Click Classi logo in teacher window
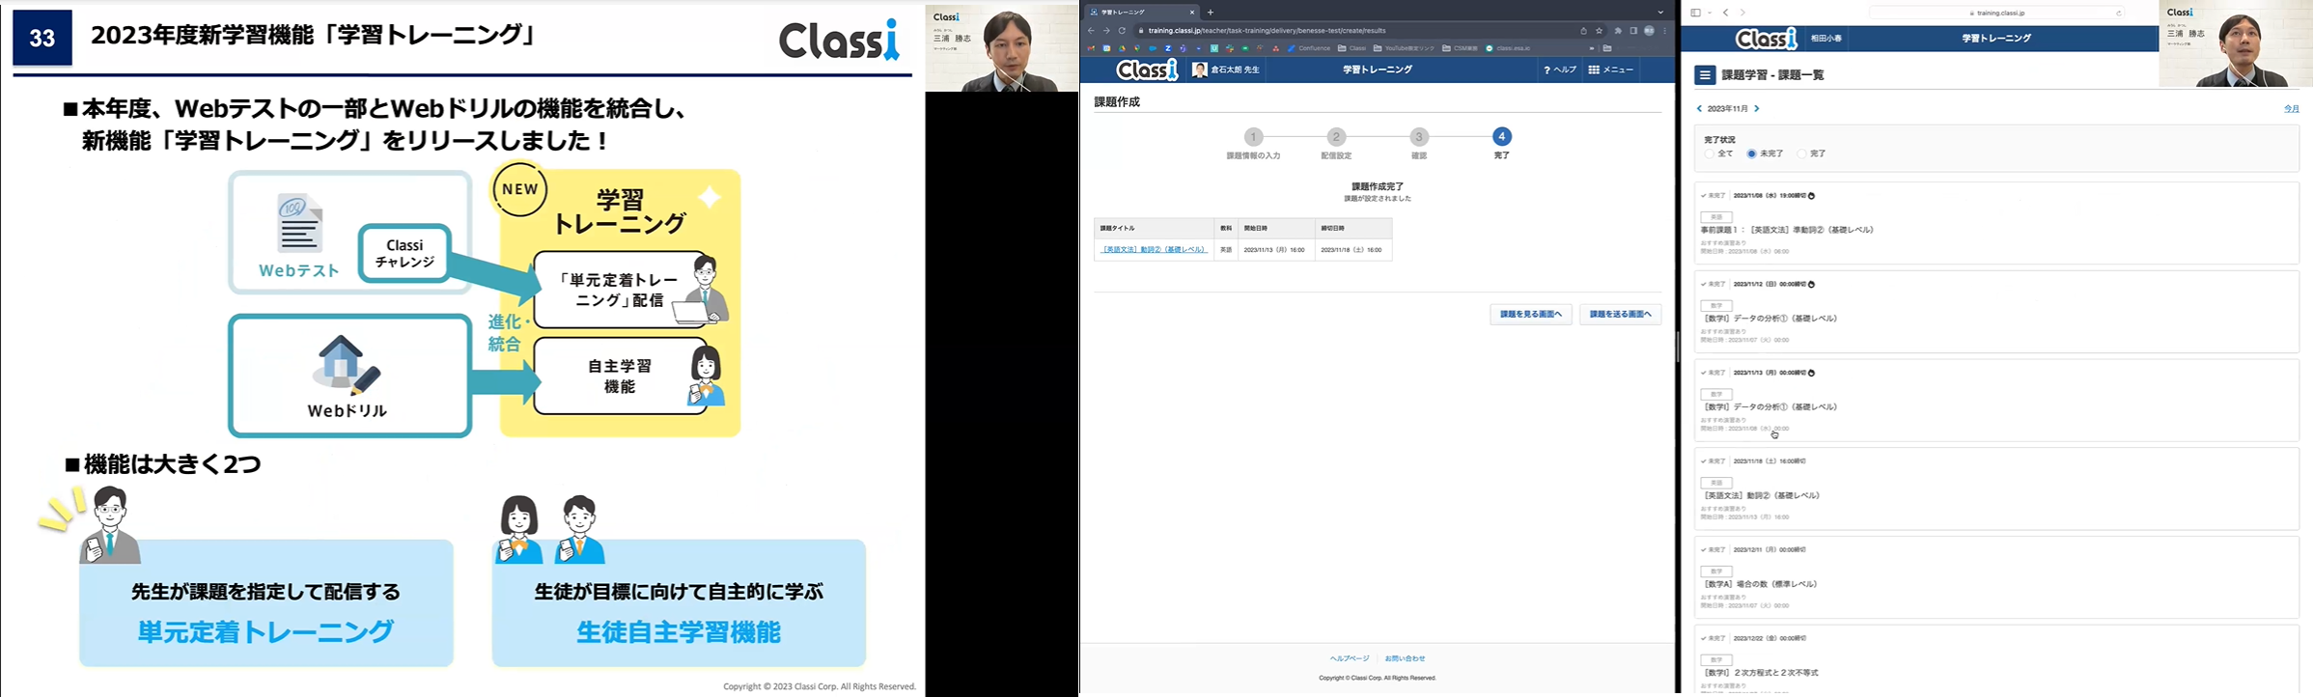2313x697 pixels. (x=1147, y=70)
